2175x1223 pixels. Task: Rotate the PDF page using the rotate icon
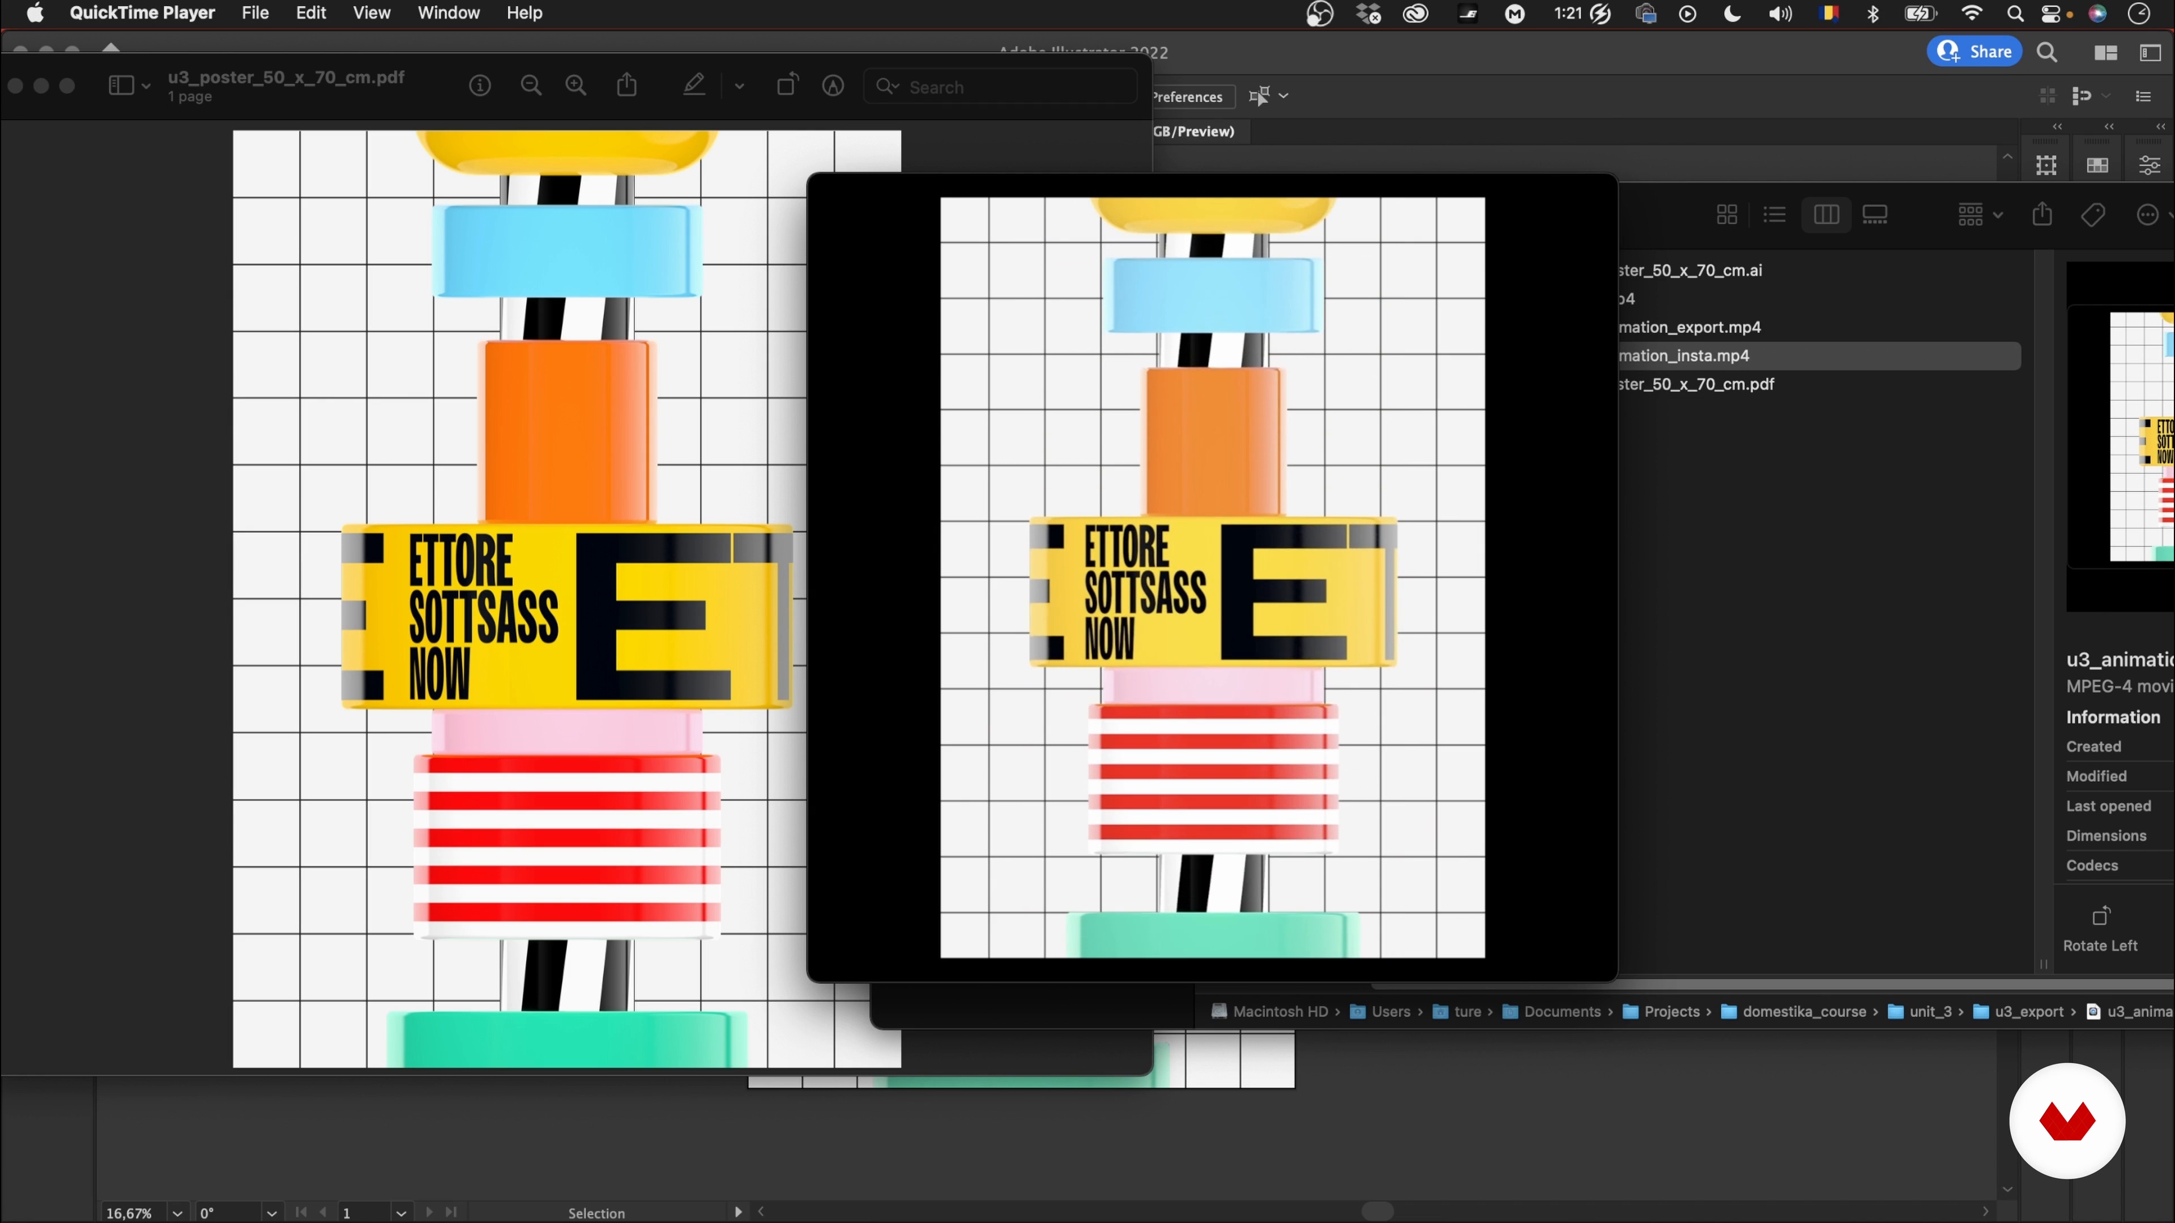click(x=787, y=85)
